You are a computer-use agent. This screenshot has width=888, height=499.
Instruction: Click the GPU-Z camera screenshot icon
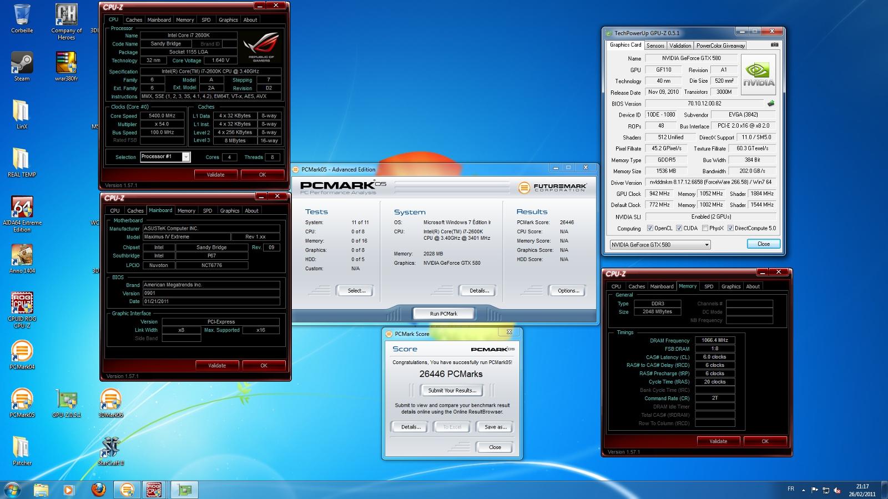pos(775,45)
